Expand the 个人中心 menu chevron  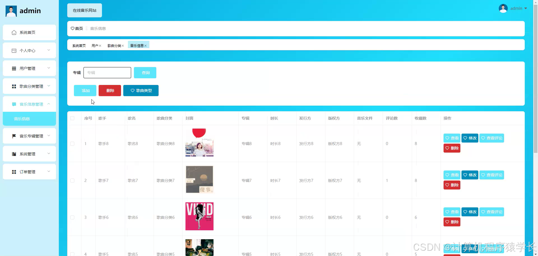(49, 50)
